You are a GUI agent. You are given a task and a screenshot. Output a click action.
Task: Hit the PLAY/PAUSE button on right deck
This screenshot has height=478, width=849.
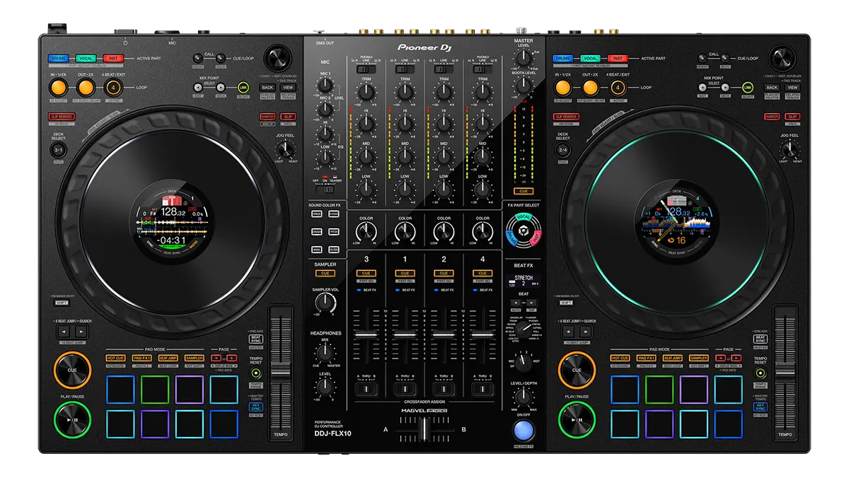pos(577,419)
